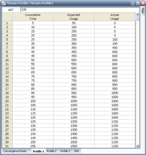Select row header 16
The width and height of the screenshot is (146, 155).
click(7, 85)
